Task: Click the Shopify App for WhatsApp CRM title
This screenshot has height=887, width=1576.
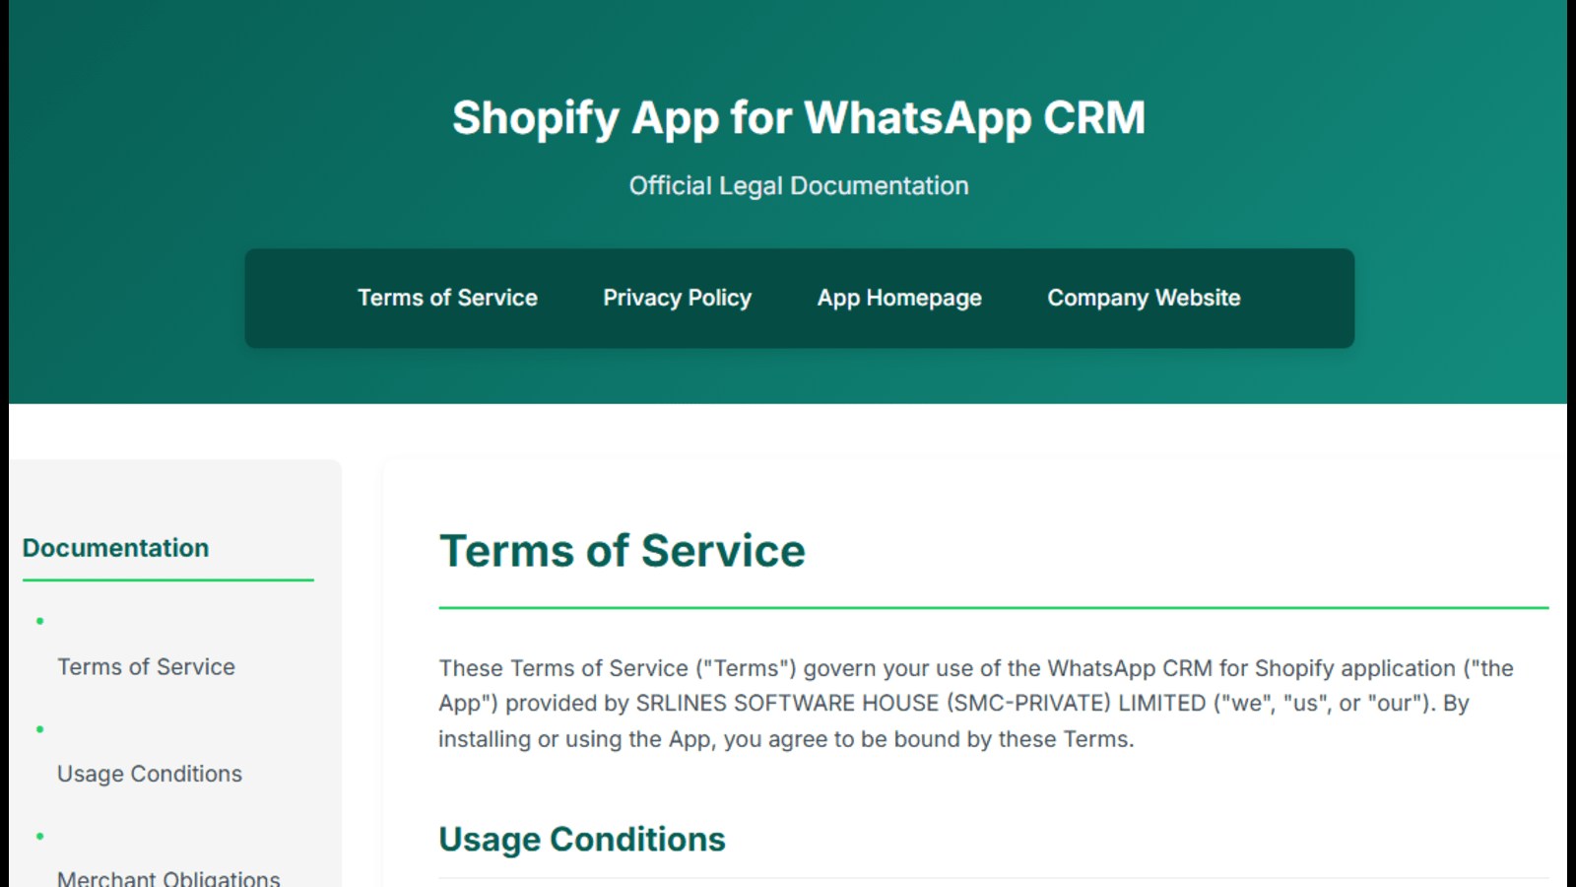Action: click(x=799, y=118)
